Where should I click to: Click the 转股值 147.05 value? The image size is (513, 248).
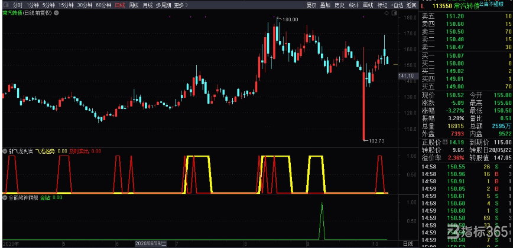tap(503, 158)
